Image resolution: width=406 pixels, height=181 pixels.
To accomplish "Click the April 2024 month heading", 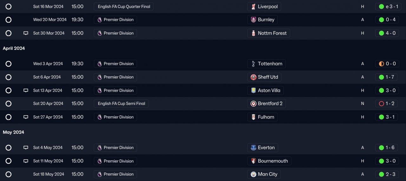I will [14, 48].
